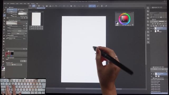Open the File menu
This screenshot has width=169, height=95.
click(5, 3)
